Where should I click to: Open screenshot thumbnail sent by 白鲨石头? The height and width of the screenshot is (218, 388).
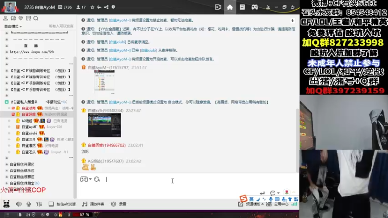click(x=104, y=125)
